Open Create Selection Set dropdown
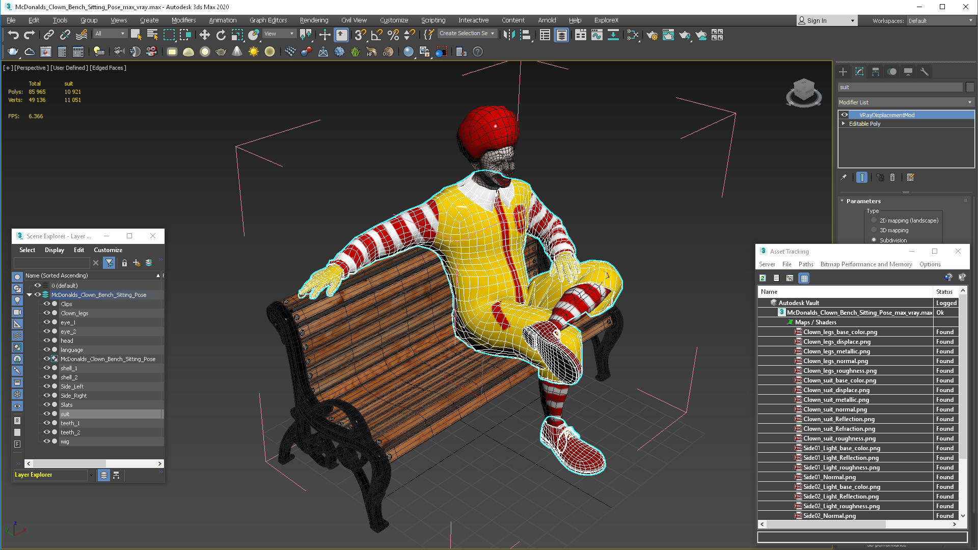 (467, 33)
